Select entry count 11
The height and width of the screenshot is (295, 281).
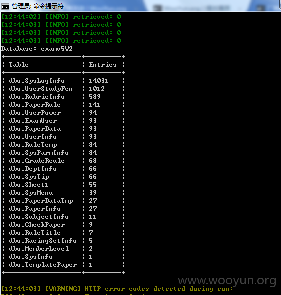(93, 217)
